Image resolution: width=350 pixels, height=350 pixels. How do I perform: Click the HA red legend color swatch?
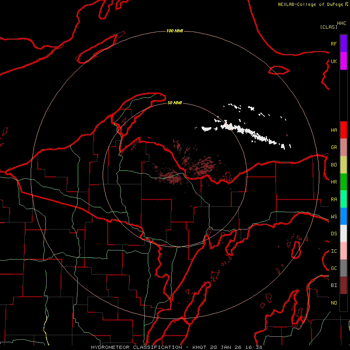tap(343, 130)
